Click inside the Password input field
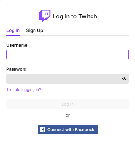Screen dimensions: 135x145 [x=68, y=79]
